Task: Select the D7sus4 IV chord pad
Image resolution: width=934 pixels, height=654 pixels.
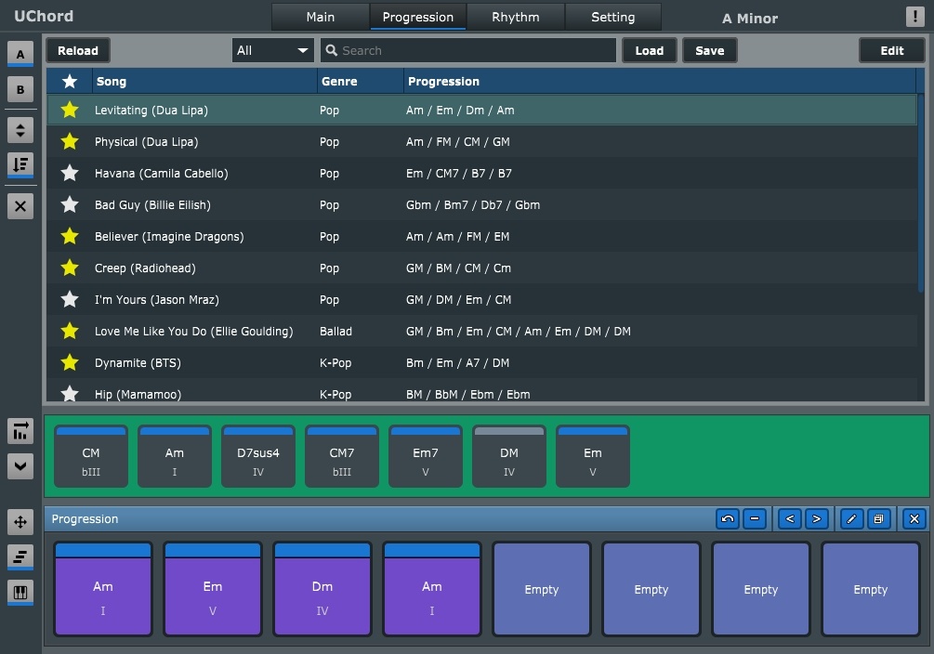Action: click(258, 457)
